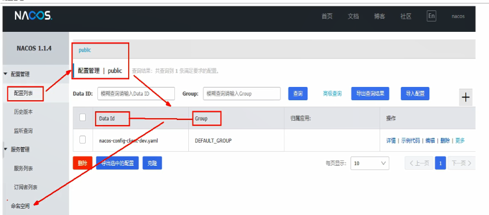This screenshot has width=489, height=215.
Task: Click the NACOS 1.1.4 version label
Action: point(34,48)
